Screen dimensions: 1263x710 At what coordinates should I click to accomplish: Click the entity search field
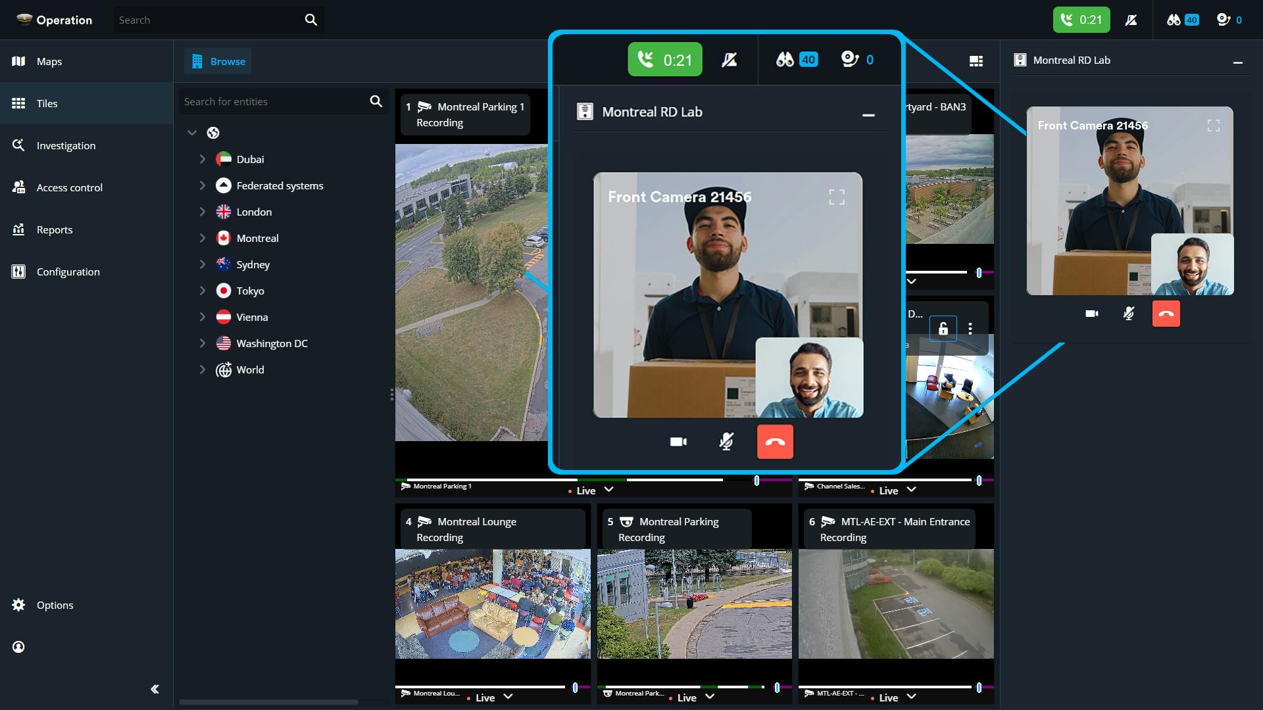click(x=276, y=101)
